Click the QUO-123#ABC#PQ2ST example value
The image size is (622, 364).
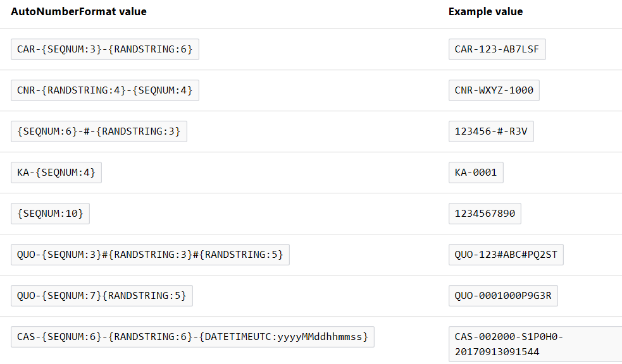tap(506, 255)
